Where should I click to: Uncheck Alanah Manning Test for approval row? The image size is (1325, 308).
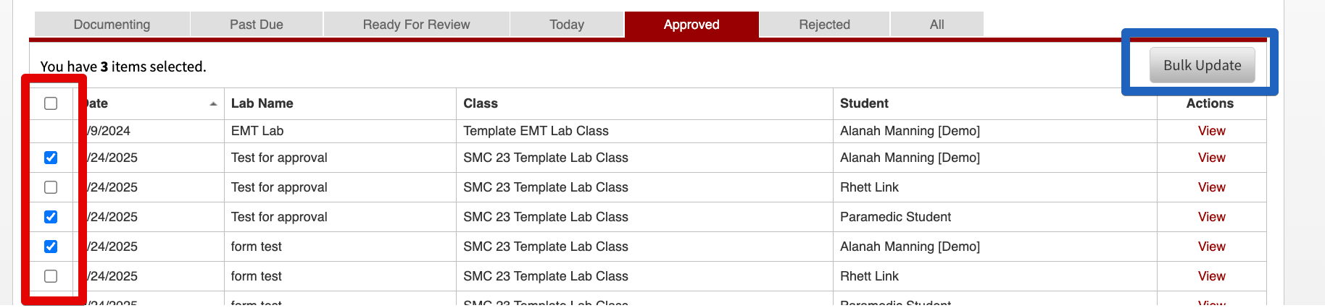51,158
